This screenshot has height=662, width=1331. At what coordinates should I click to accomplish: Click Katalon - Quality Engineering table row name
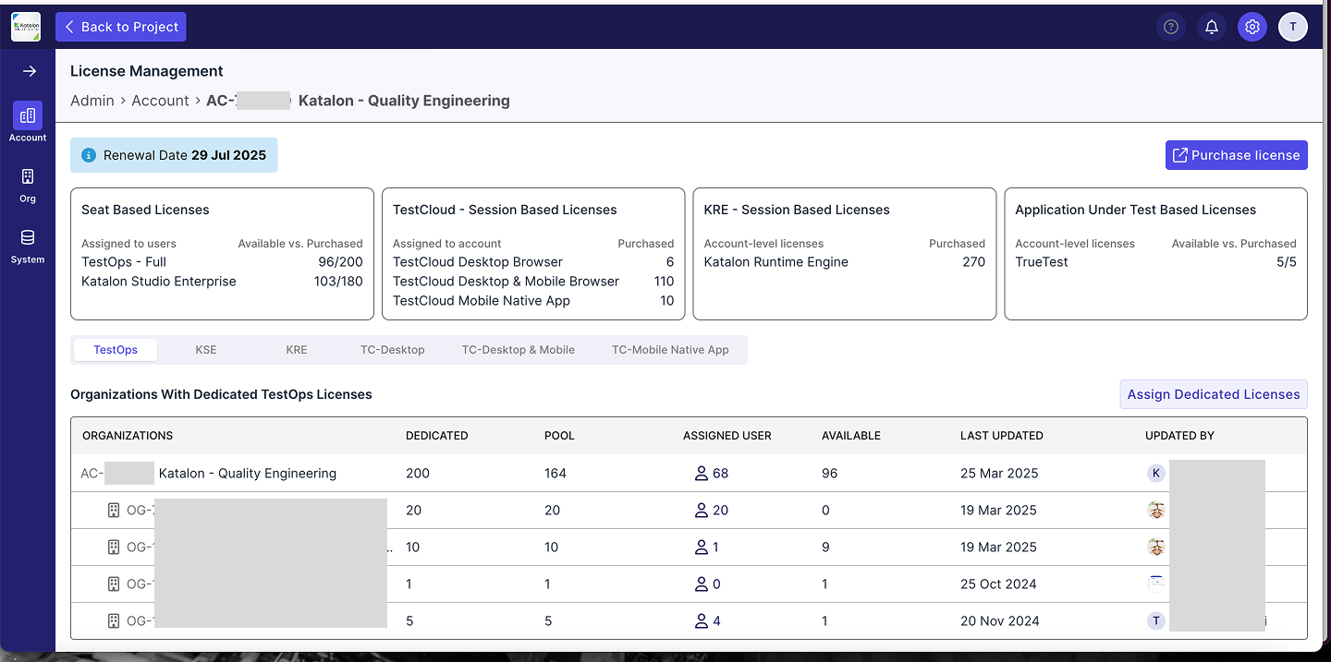[248, 474]
